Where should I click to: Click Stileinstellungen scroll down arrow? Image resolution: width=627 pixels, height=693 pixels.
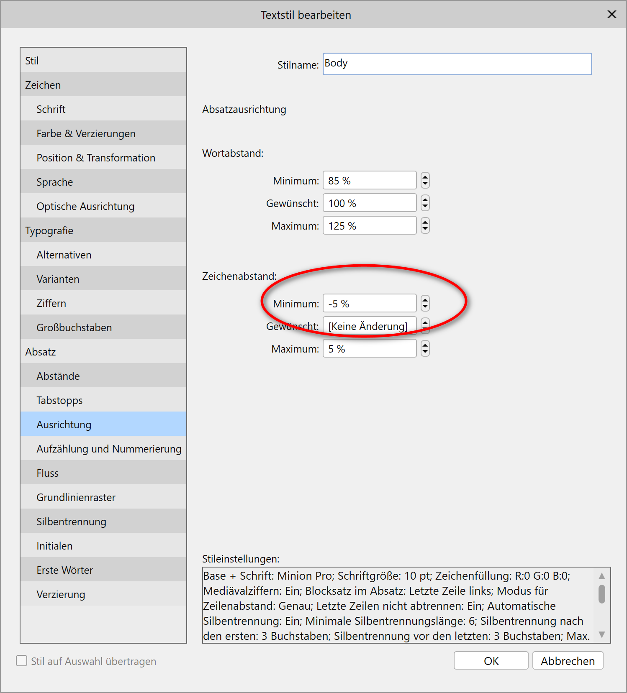[x=602, y=634]
